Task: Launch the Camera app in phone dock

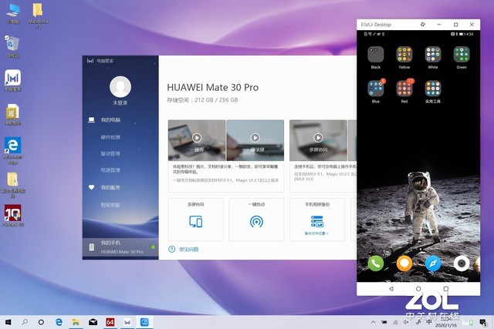Action: pyautogui.click(x=462, y=264)
